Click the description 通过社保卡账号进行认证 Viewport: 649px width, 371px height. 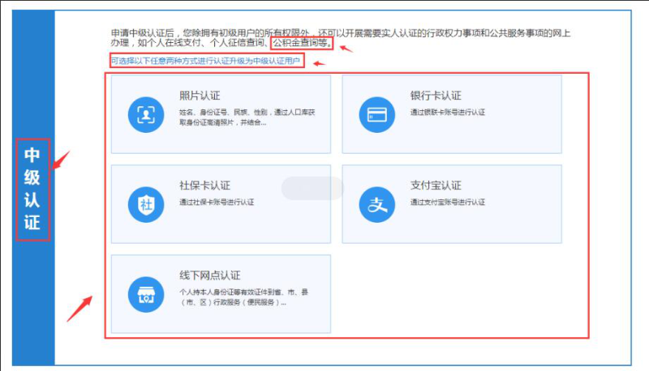[217, 202]
